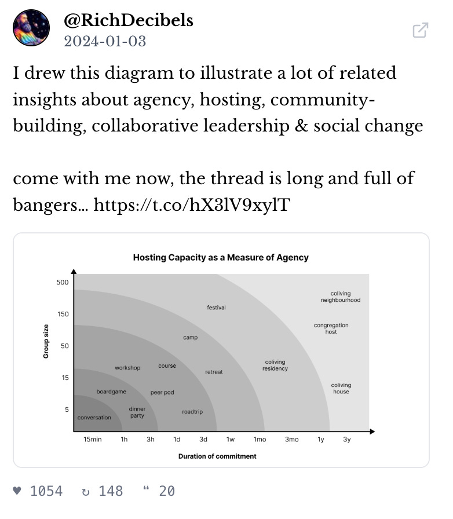Open the @RichDecibels username link
Viewport: 453px width, 519px height.
[x=129, y=21]
